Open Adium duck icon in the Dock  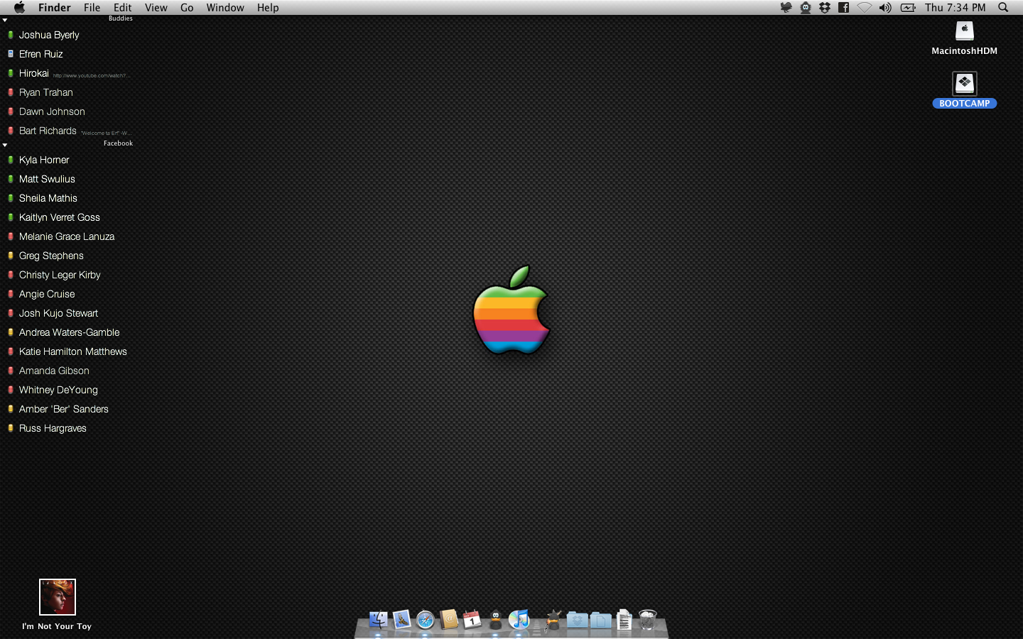pos(496,620)
